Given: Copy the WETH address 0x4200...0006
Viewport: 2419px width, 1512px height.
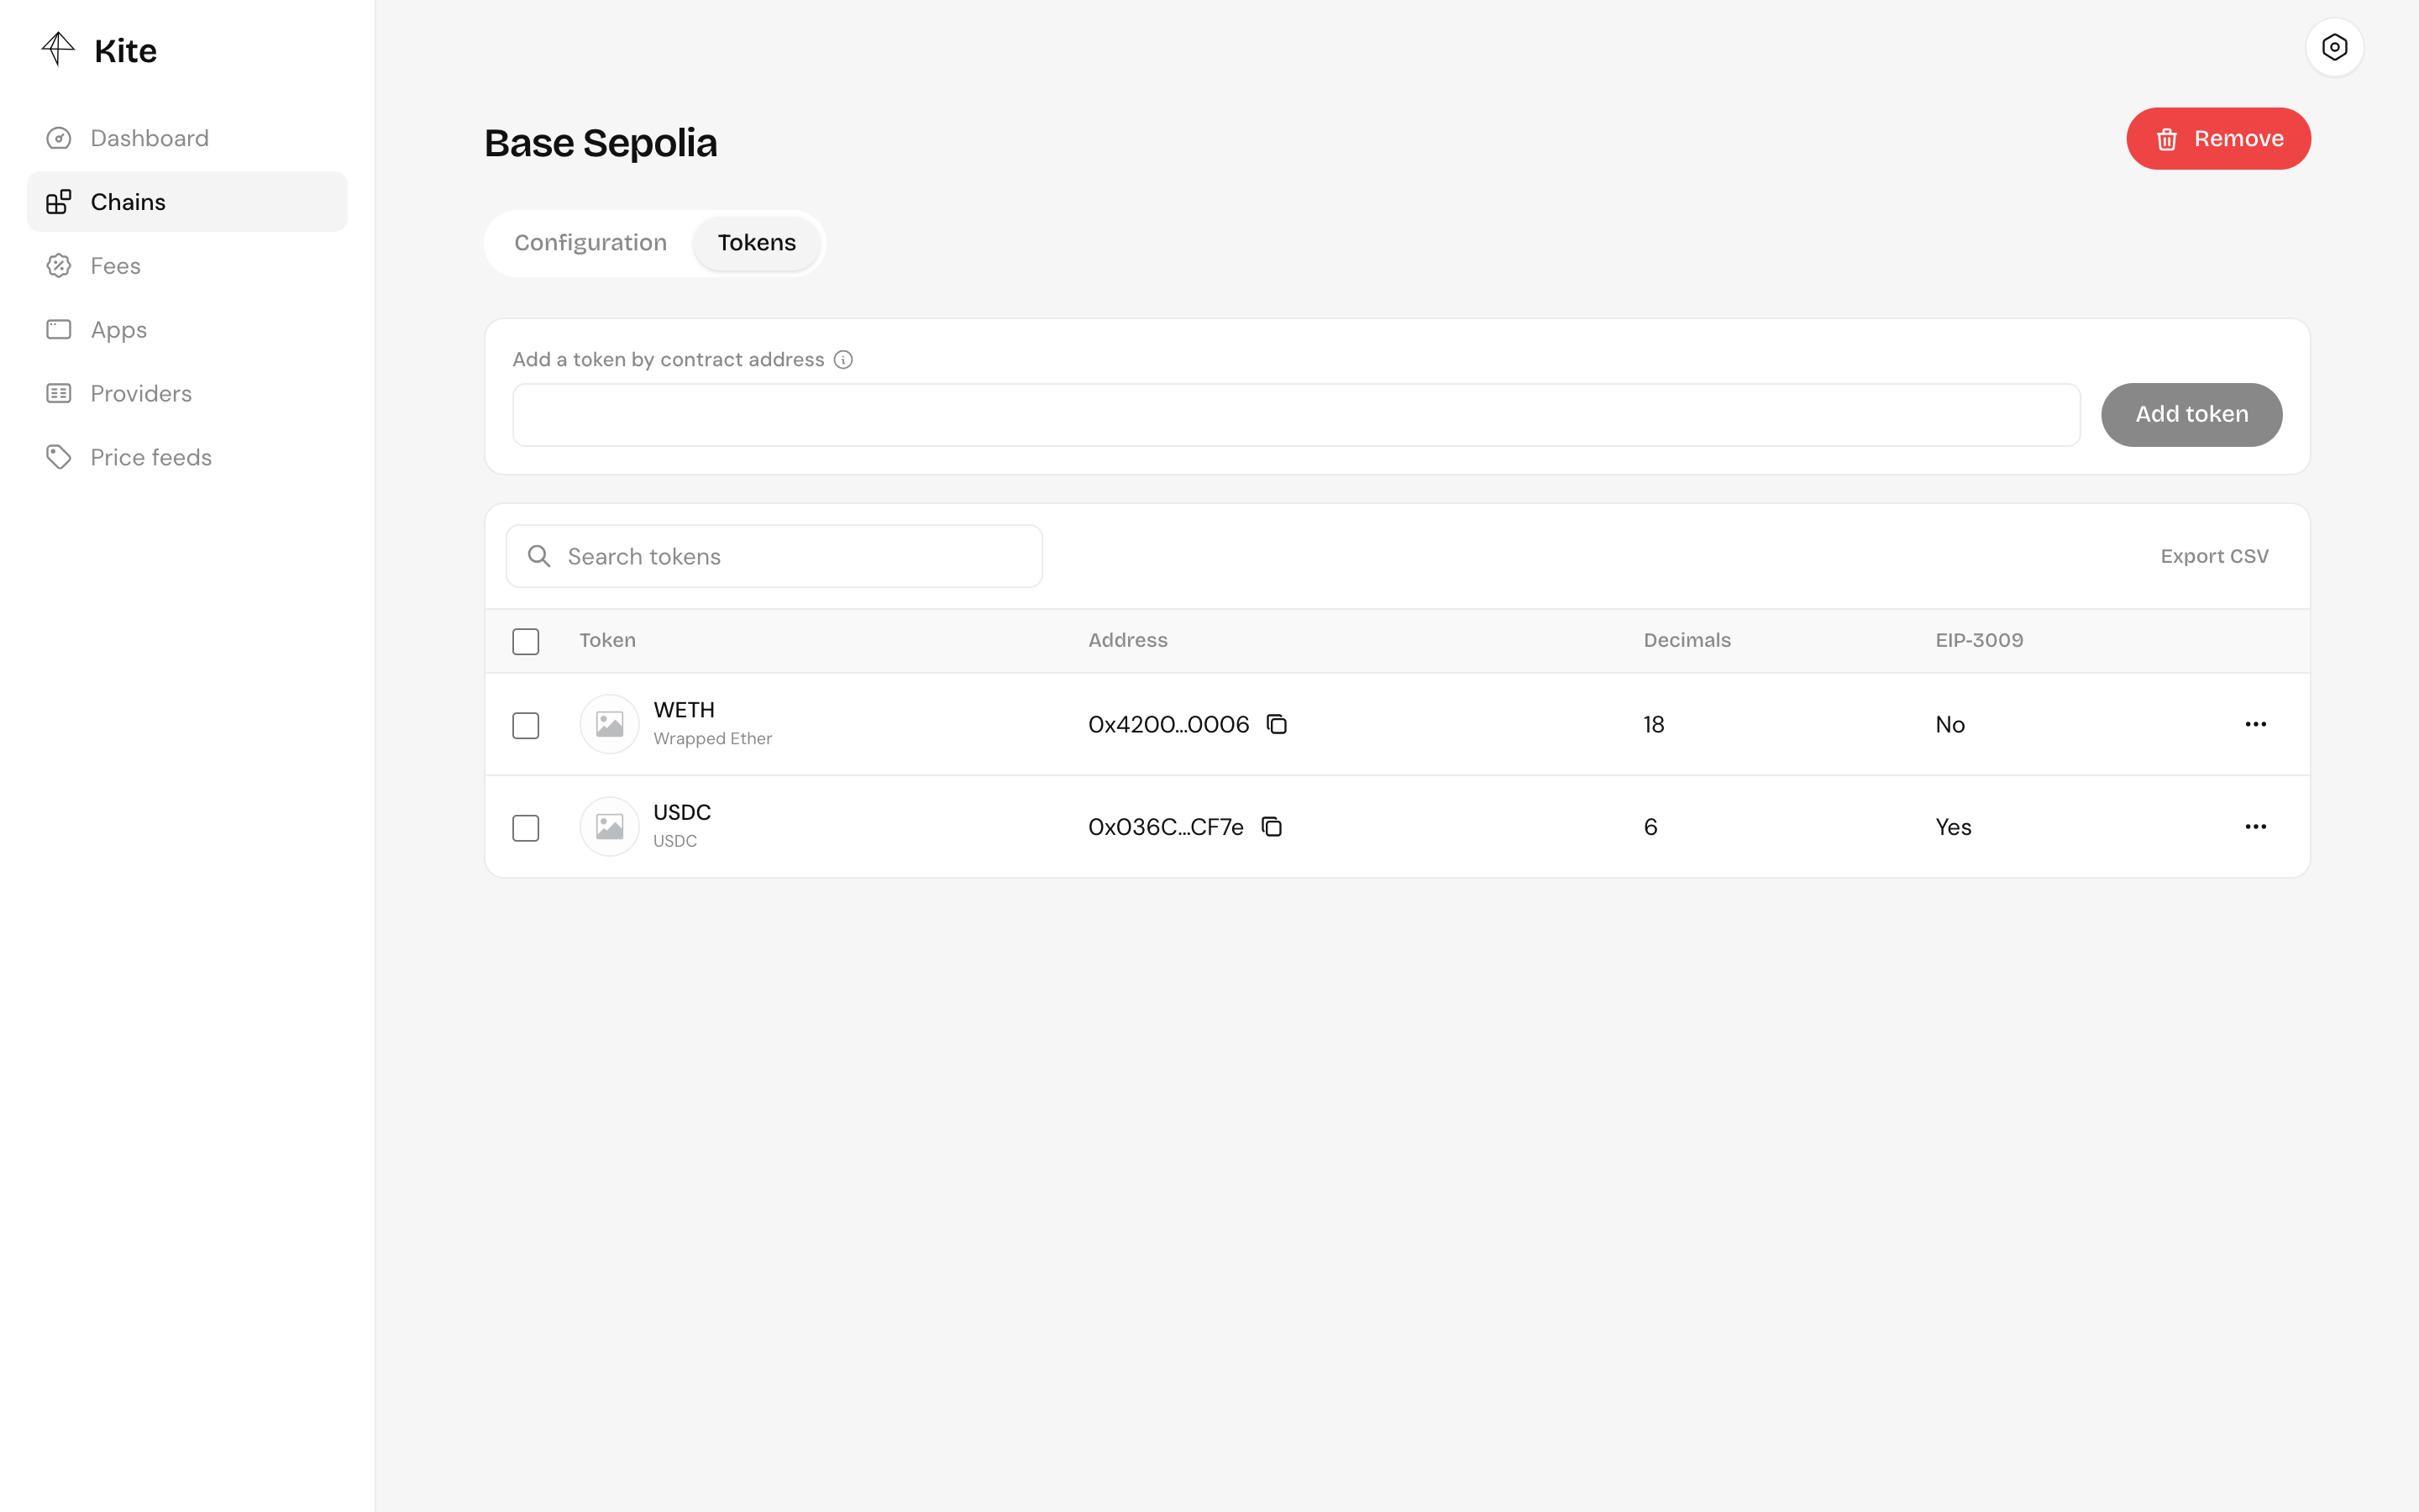Looking at the screenshot, I should 1277,724.
